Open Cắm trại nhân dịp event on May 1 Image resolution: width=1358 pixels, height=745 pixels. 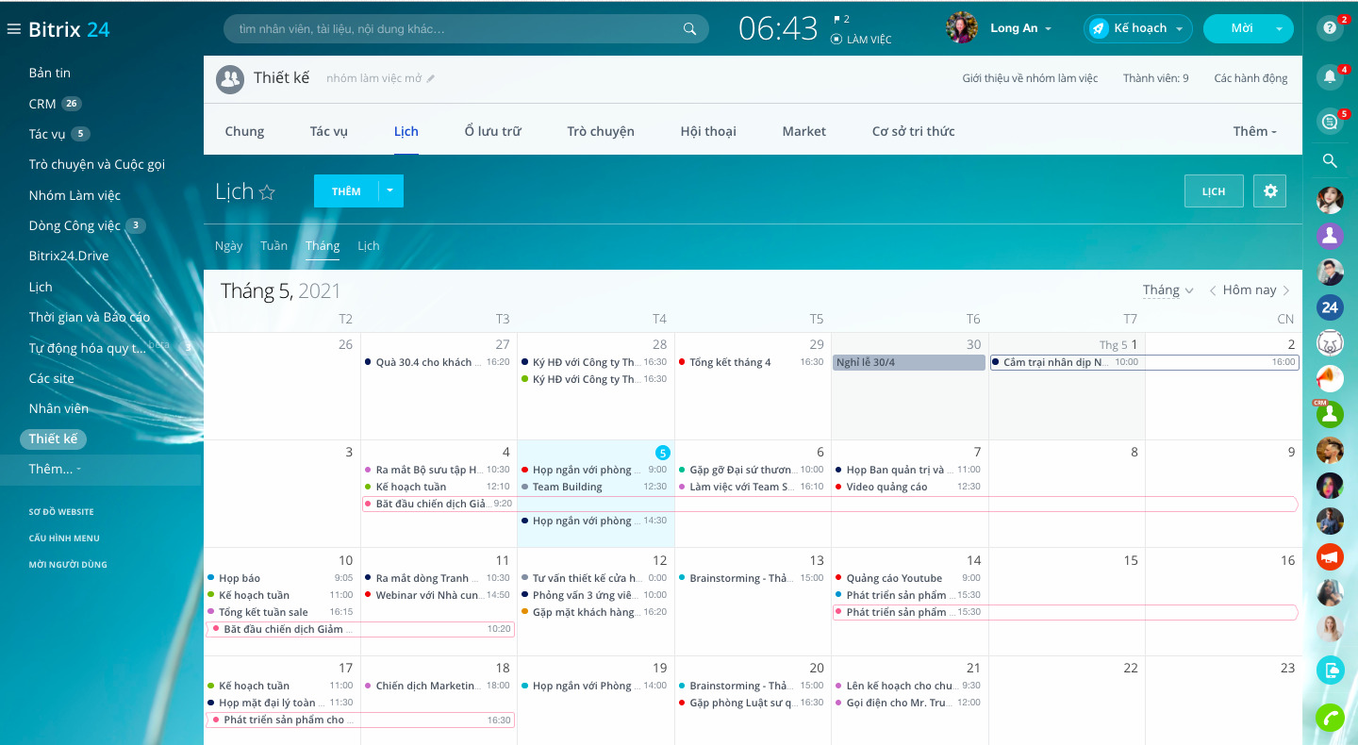tap(1144, 362)
